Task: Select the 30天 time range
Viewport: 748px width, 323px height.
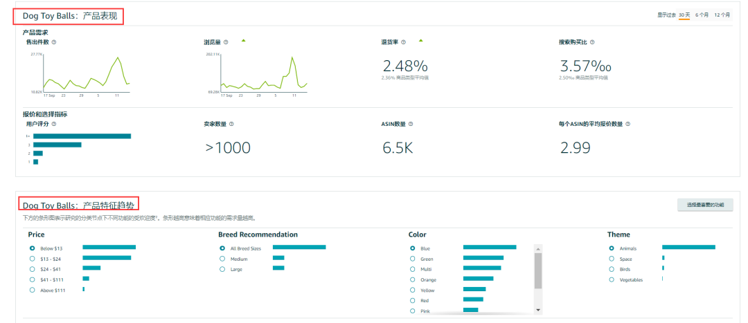Action: (684, 15)
